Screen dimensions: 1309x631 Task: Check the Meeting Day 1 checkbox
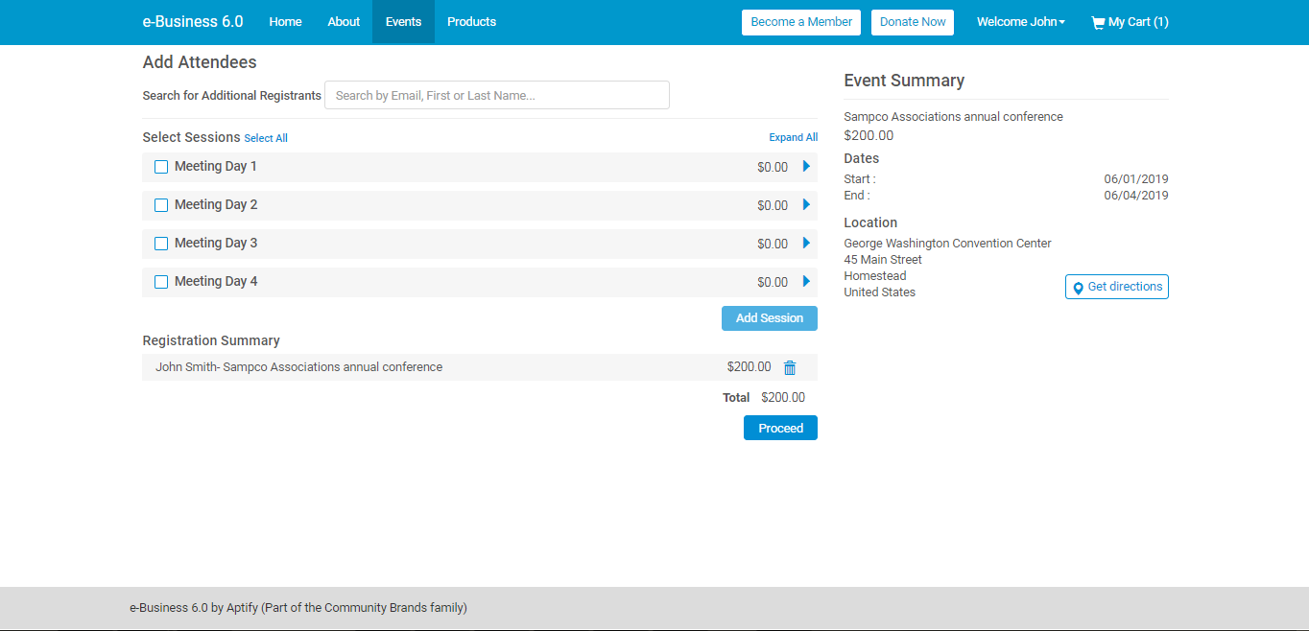coord(160,166)
